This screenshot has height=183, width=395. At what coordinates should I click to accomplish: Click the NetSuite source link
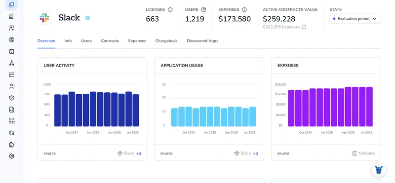363,153
